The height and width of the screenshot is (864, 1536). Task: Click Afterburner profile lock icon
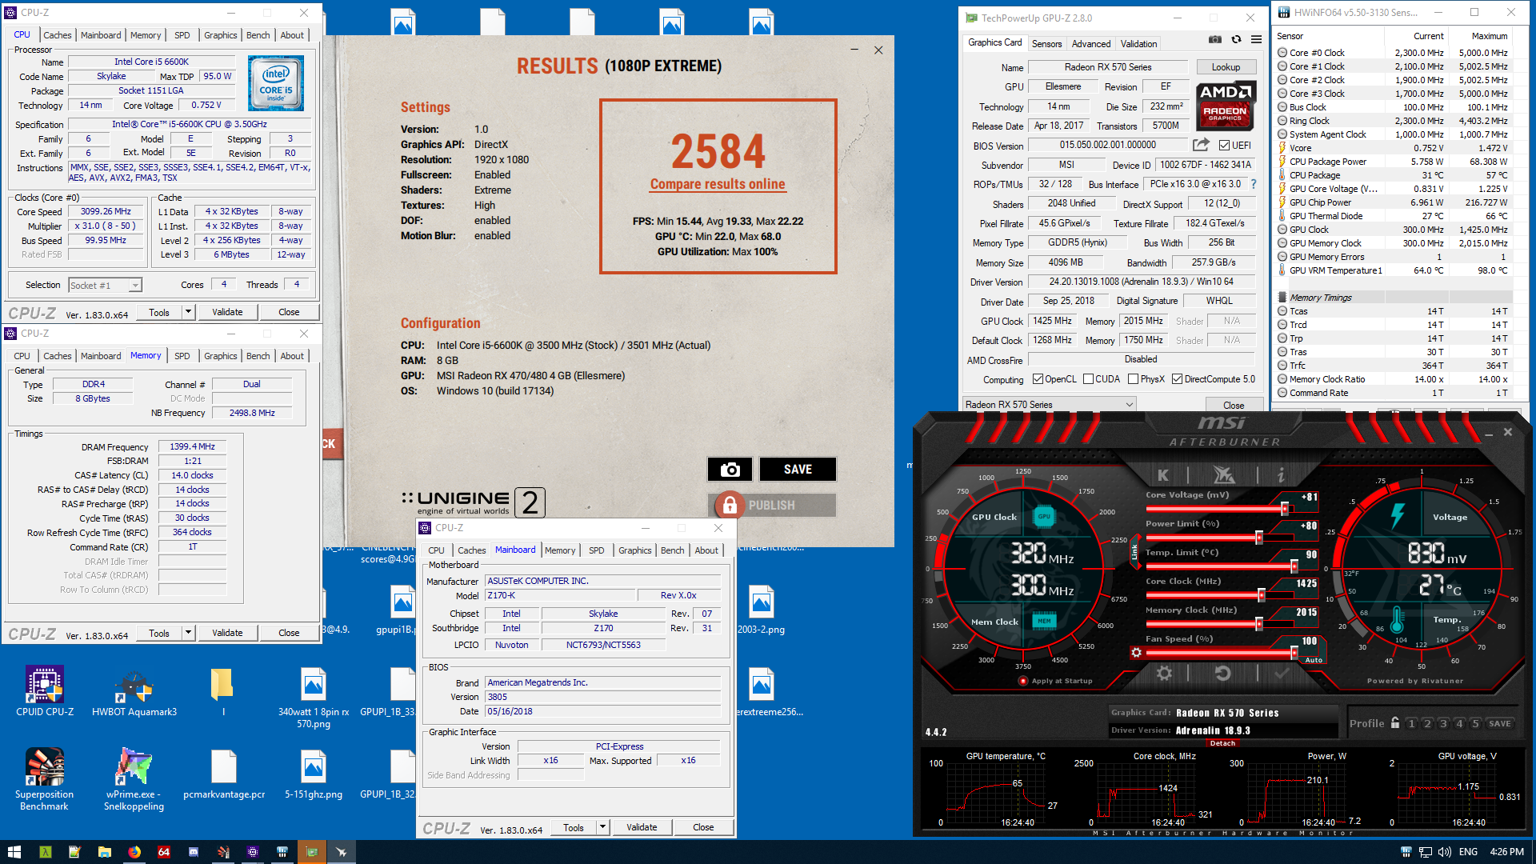pos(1395,722)
